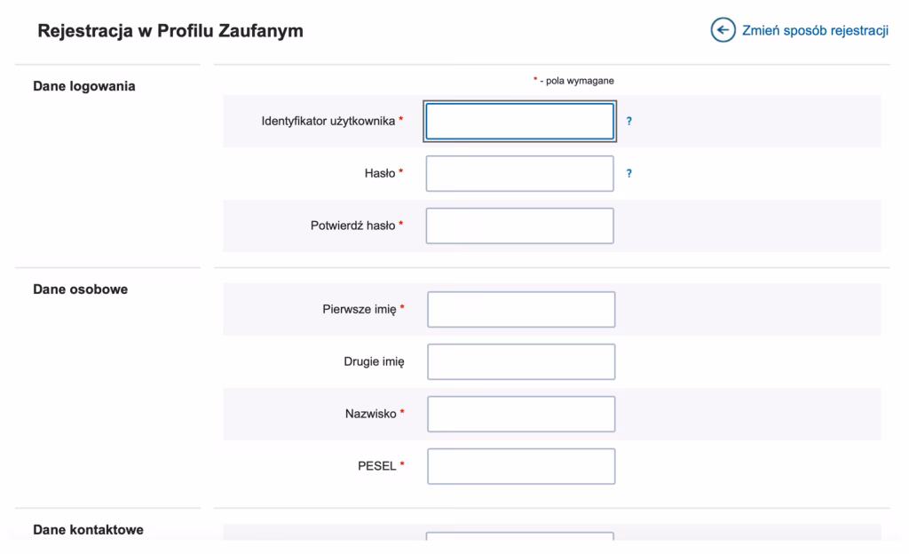Open the password help tooltip icon
909x554 pixels.
tap(630, 173)
